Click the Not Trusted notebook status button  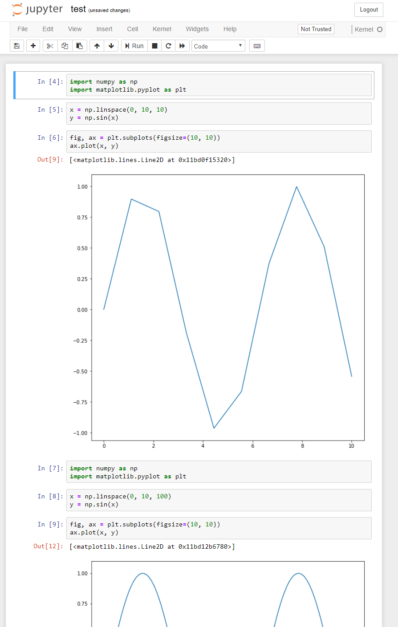coord(316,29)
